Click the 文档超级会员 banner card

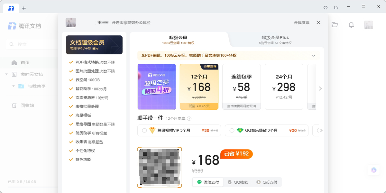point(94,45)
